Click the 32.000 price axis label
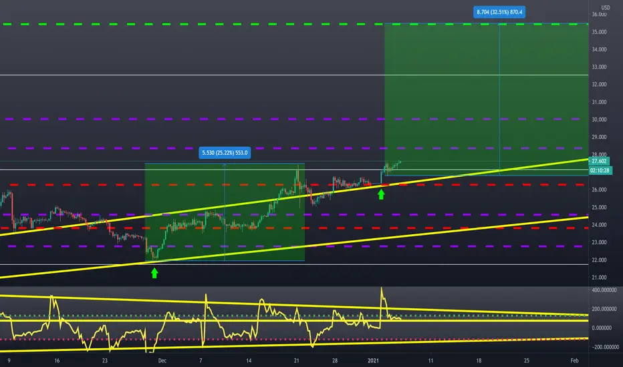Viewport: 623px width, 367px height. click(x=599, y=84)
